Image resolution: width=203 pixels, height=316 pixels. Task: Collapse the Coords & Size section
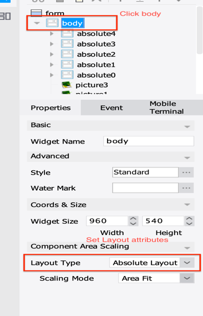[x=187, y=205]
